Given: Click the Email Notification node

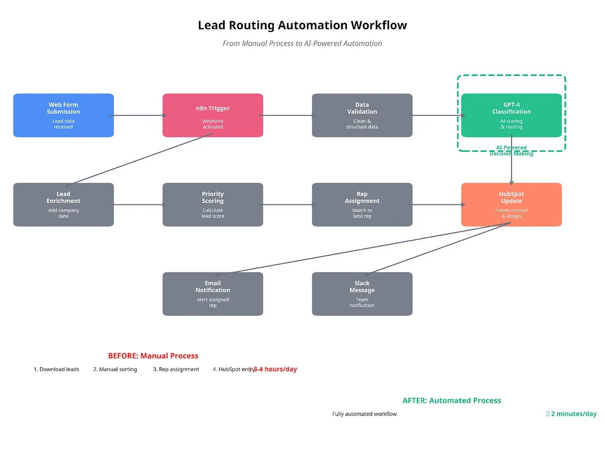Looking at the screenshot, I should (x=213, y=294).
